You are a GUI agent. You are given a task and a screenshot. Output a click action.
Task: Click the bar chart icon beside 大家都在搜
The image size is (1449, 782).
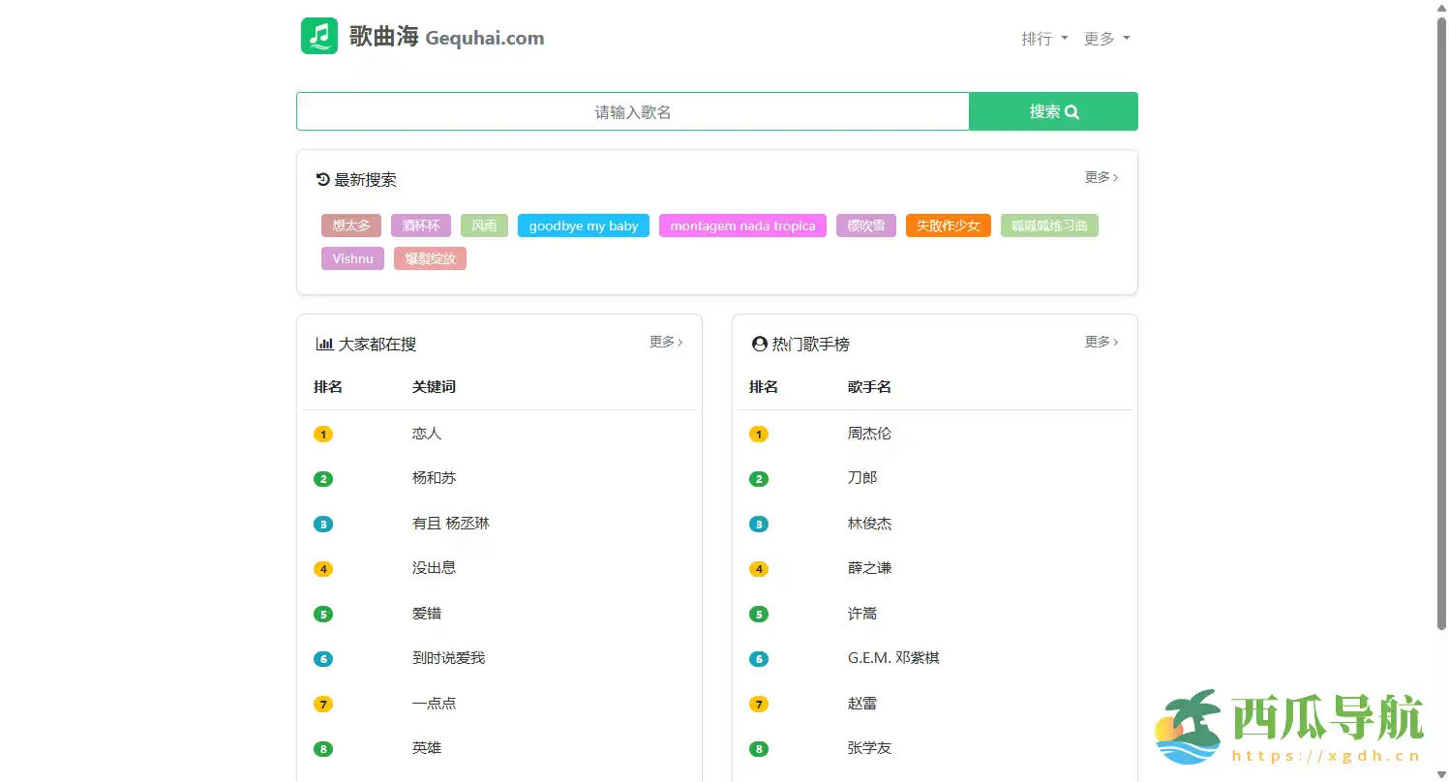click(x=324, y=344)
